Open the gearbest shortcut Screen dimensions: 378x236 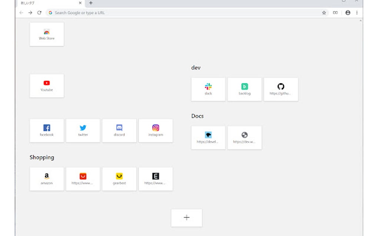pos(119,179)
